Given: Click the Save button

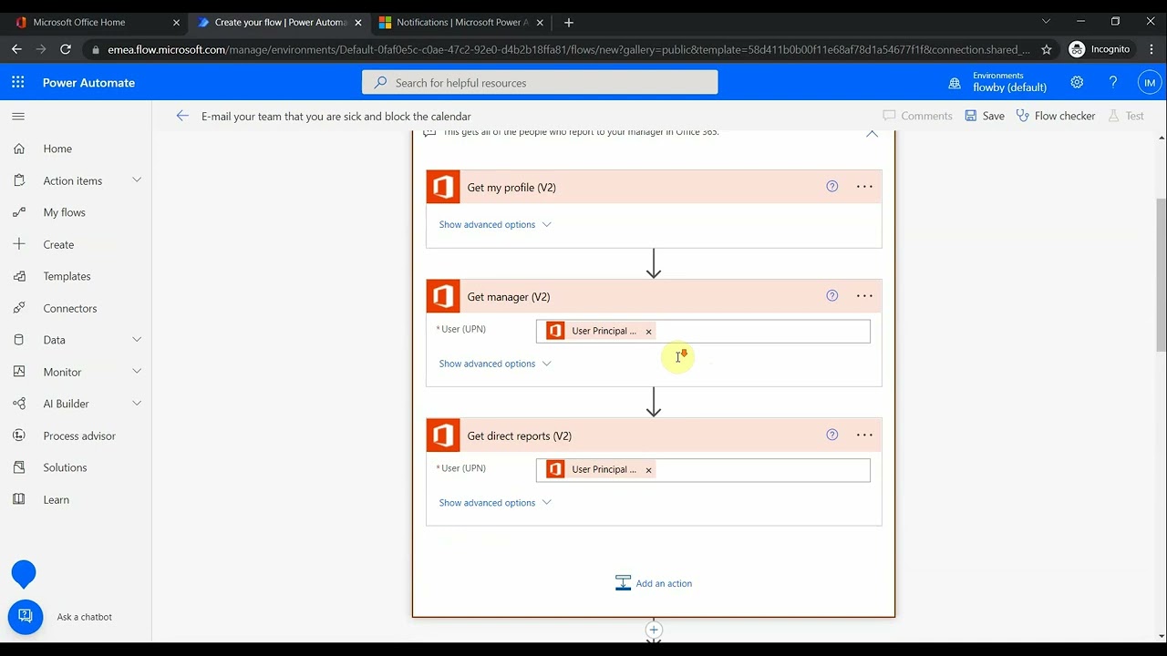Looking at the screenshot, I should (985, 116).
